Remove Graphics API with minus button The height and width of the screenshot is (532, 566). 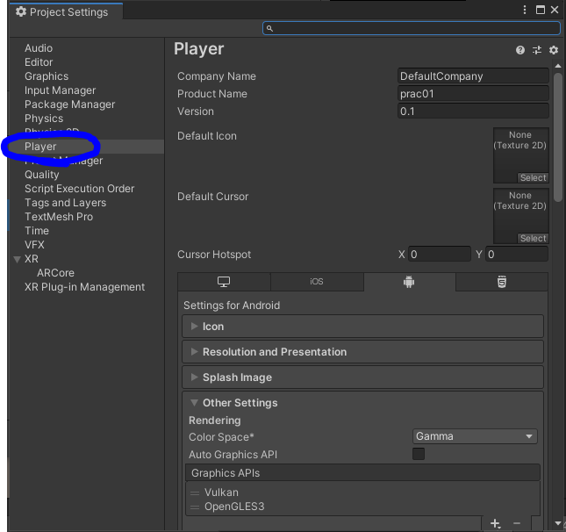pyautogui.click(x=517, y=523)
